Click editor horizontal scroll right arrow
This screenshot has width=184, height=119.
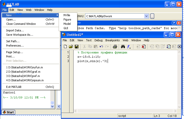coord(175,111)
